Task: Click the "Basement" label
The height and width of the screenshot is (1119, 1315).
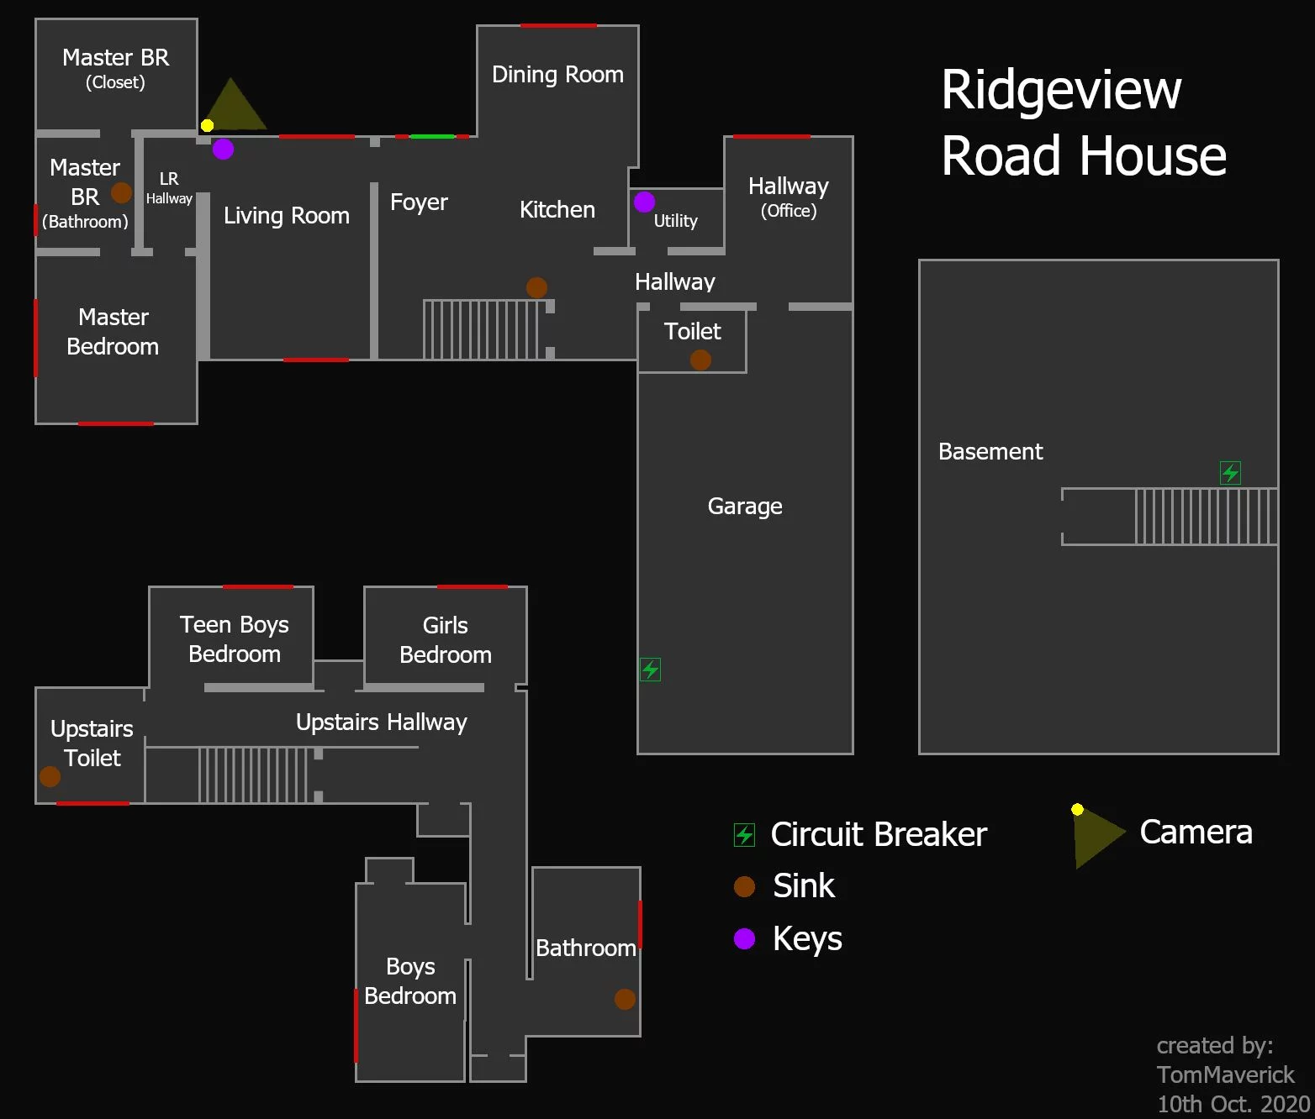Action: (990, 452)
